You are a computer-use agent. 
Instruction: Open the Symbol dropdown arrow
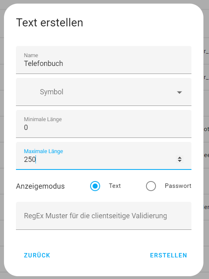[x=179, y=92]
